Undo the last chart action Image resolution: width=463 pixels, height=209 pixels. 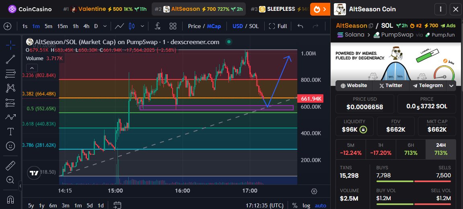click(x=300, y=26)
